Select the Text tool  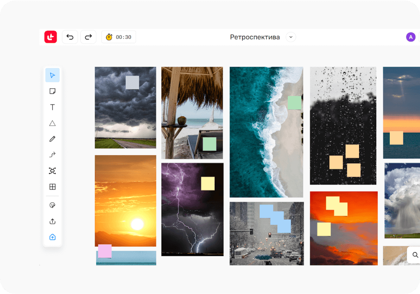pyautogui.click(x=52, y=107)
